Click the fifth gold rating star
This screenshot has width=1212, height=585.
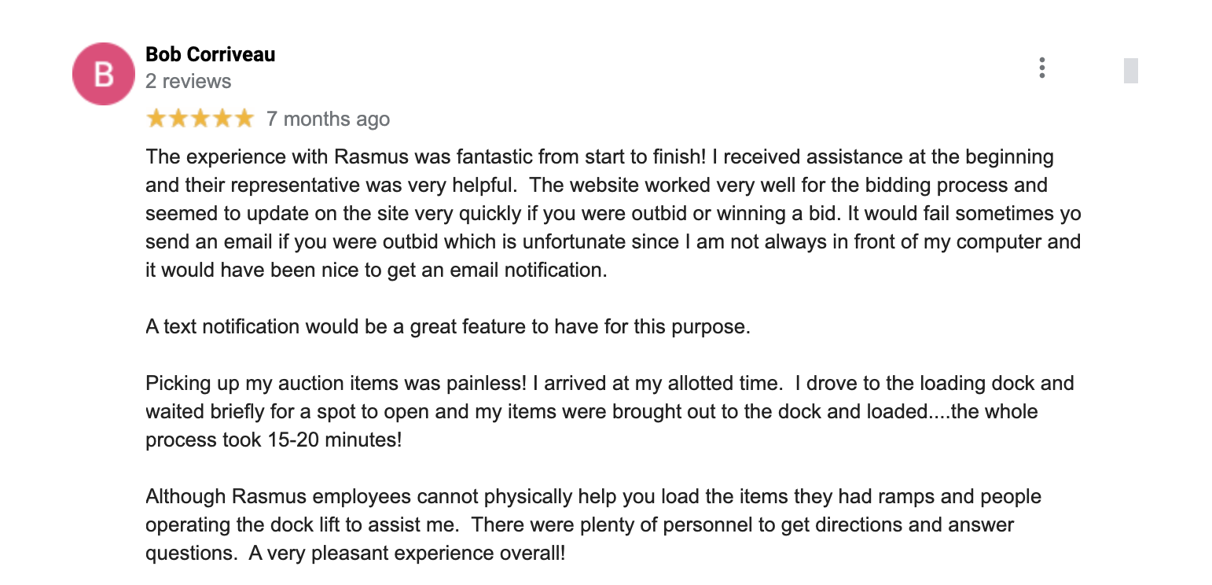(244, 119)
